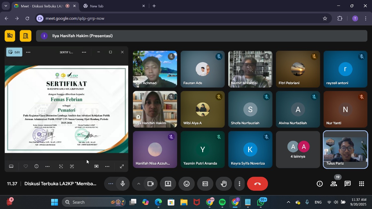Open the activities grid icon

click(362, 184)
